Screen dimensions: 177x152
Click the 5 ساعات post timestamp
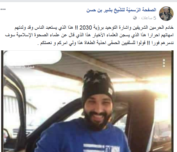pos(149,18)
